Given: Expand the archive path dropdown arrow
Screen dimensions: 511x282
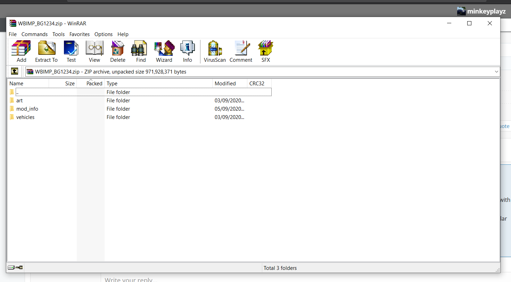Looking at the screenshot, I should click(x=496, y=71).
